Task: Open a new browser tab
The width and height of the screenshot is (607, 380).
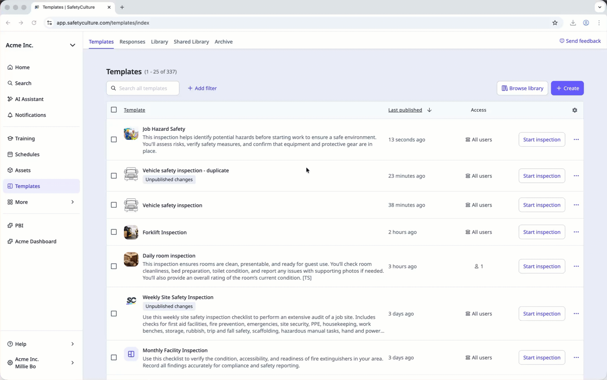Action: coord(122,7)
